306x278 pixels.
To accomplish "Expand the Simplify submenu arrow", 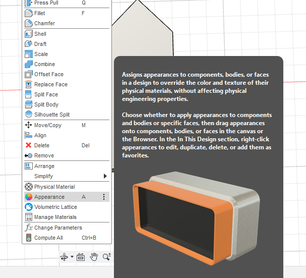I will (105, 176).
